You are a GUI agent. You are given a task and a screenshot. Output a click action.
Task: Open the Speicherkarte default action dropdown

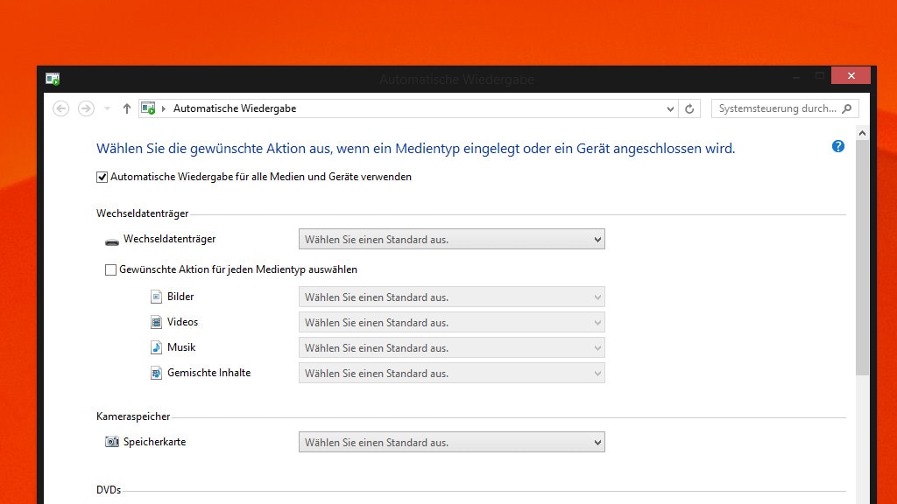point(451,442)
